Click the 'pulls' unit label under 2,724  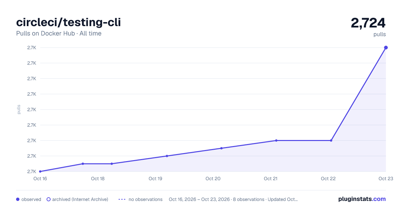tap(380, 34)
